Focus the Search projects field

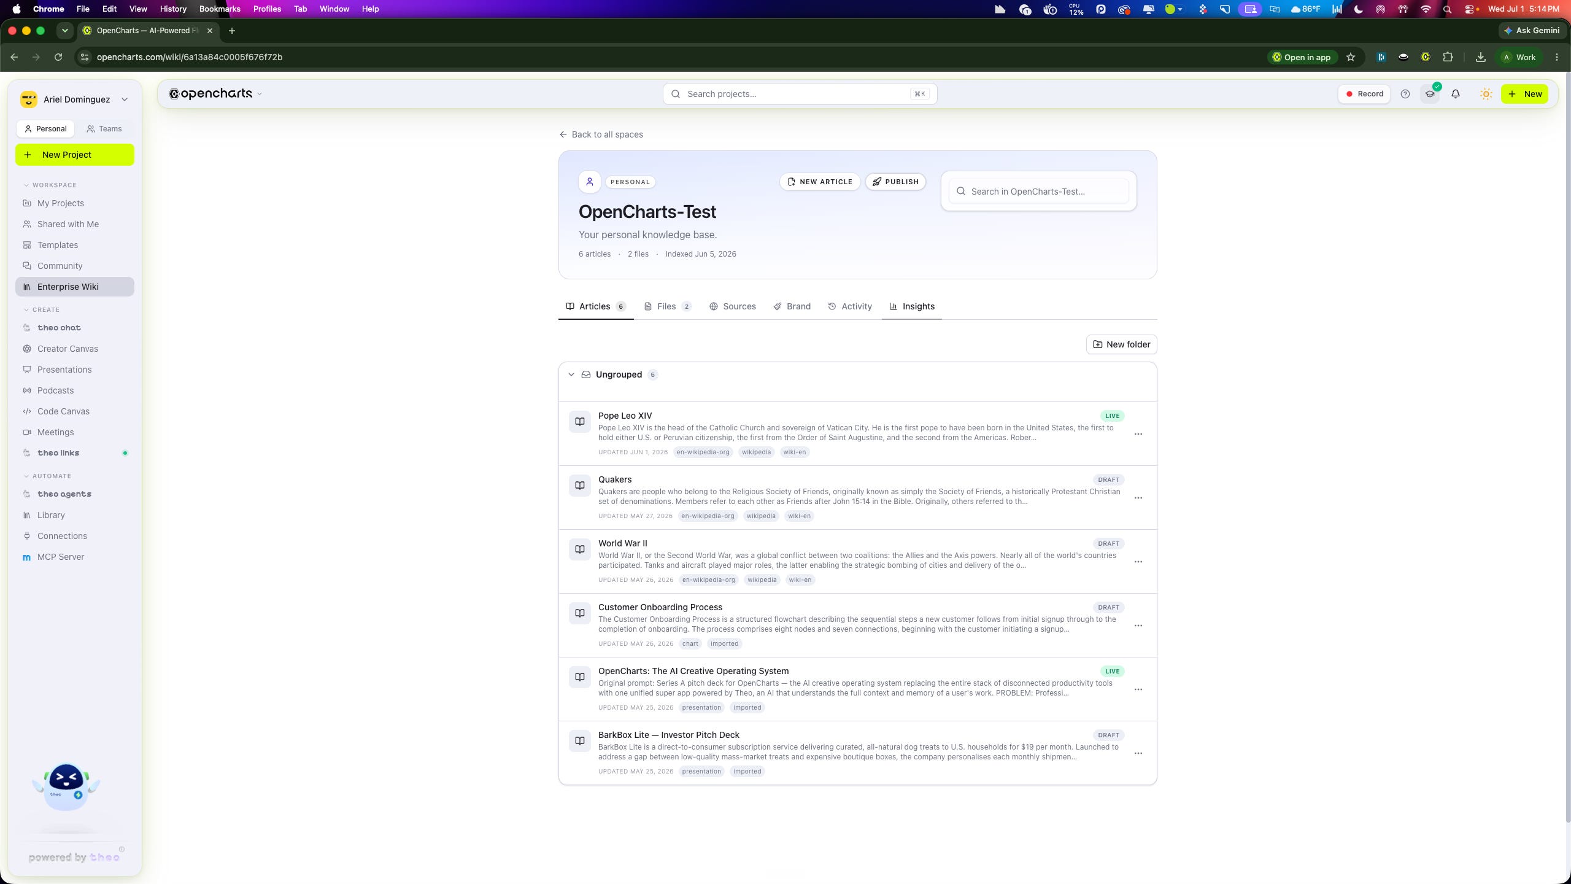tap(800, 94)
